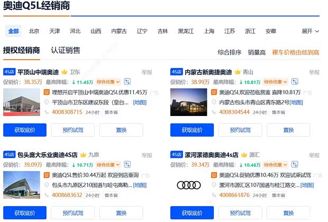Click location pin for 漯河市源汇区 address
The height and width of the screenshot is (222, 328).
pyautogui.click(x=214, y=185)
